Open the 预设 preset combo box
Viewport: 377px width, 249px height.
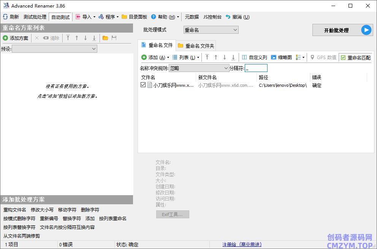(x=54, y=49)
